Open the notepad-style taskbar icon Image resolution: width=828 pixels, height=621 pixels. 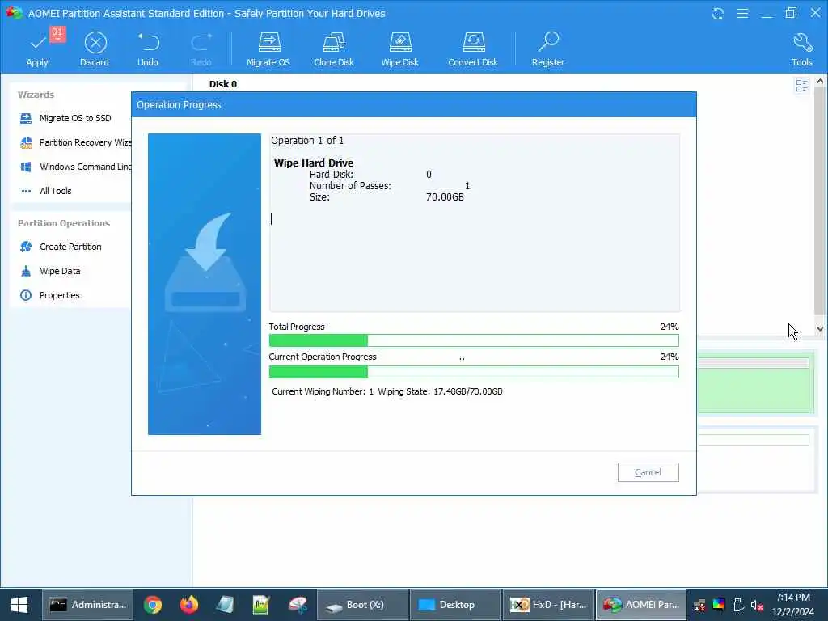[225, 605]
